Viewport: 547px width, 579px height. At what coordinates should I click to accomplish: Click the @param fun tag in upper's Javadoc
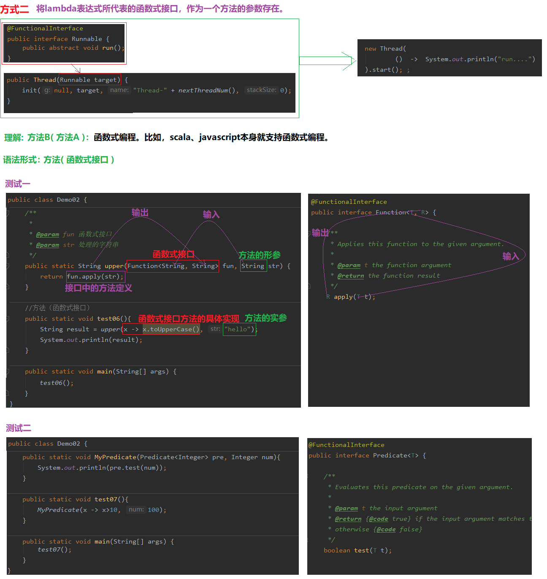click(47, 234)
